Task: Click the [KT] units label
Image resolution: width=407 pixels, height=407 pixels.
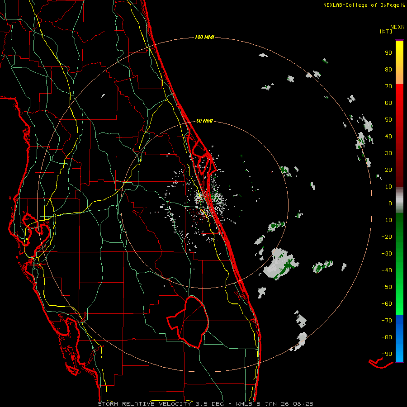Action: 386,31
